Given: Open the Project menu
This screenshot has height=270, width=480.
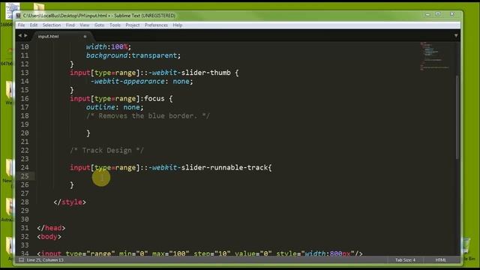Looking at the screenshot, I should pyautogui.click(x=133, y=25).
